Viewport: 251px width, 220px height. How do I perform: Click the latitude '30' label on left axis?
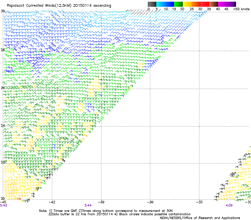click(x=3, y=11)
